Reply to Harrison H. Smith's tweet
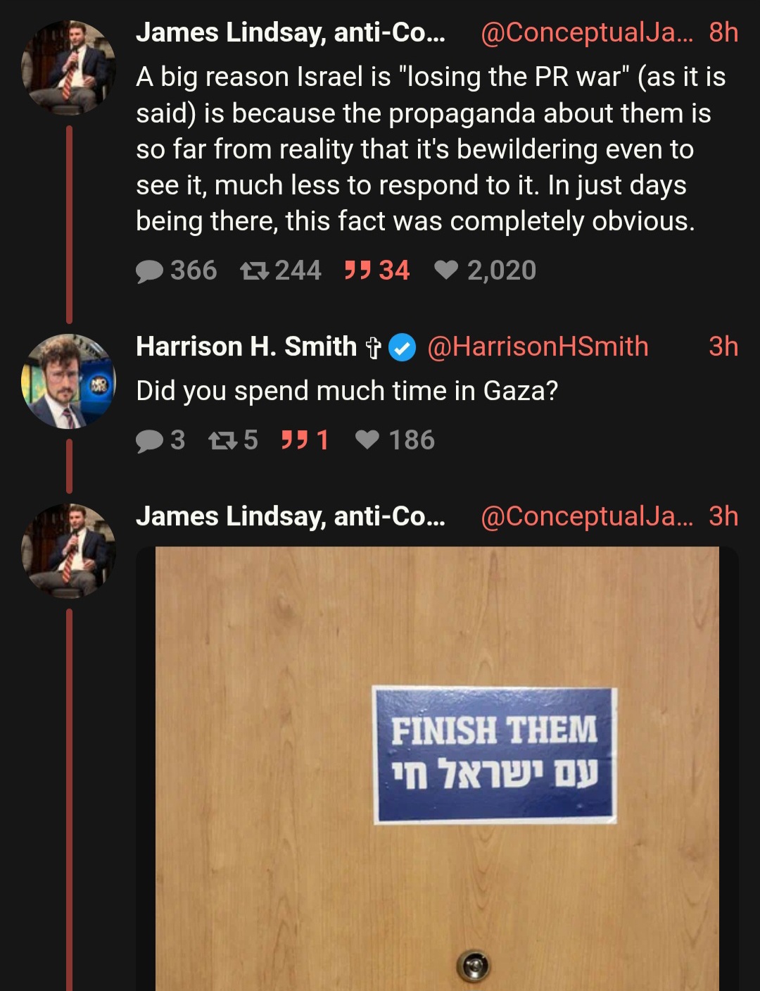This screenshot has height=991, width=760. pos(160,440)
